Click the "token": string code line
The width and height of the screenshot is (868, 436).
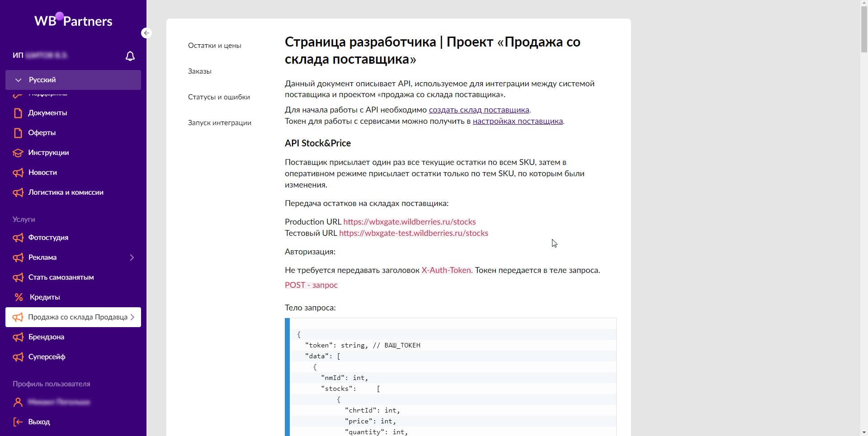[363, 345]
